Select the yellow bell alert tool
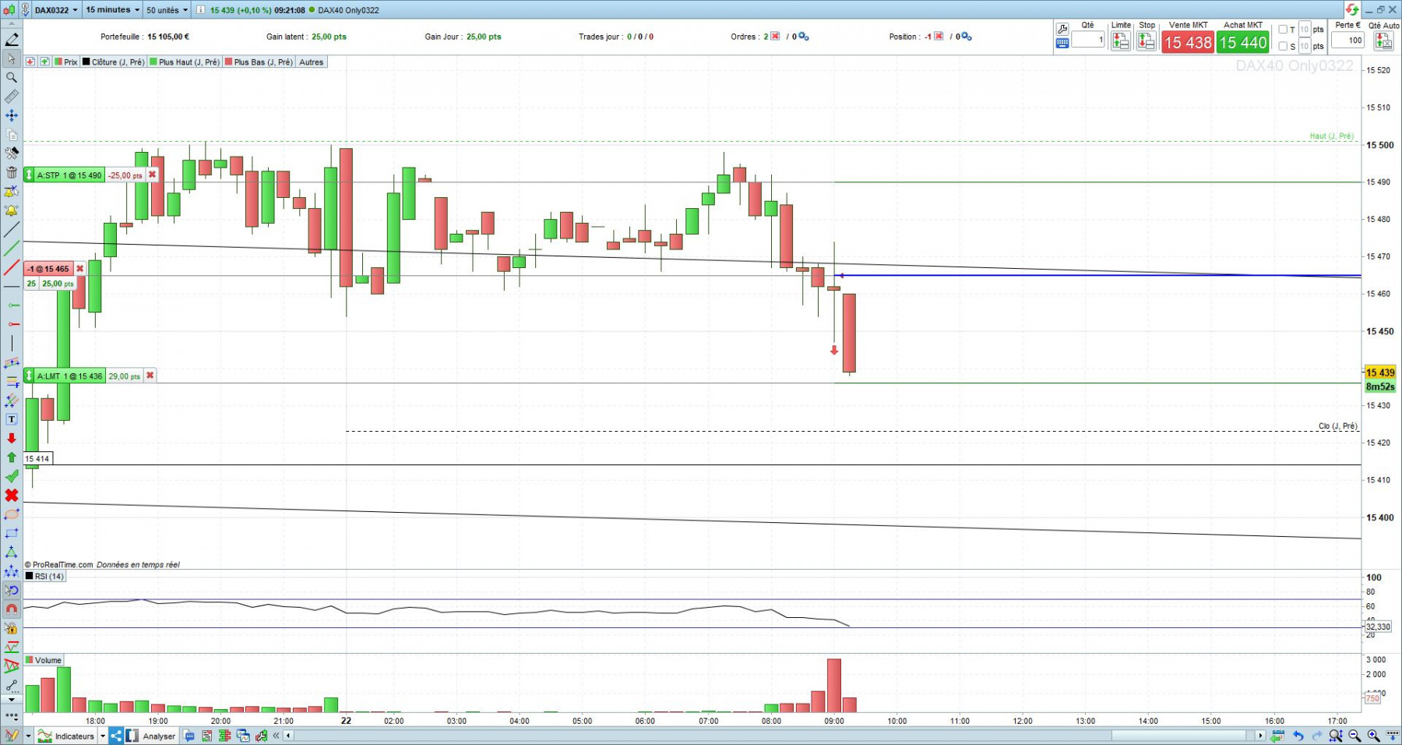 click(x=12, y=210)
